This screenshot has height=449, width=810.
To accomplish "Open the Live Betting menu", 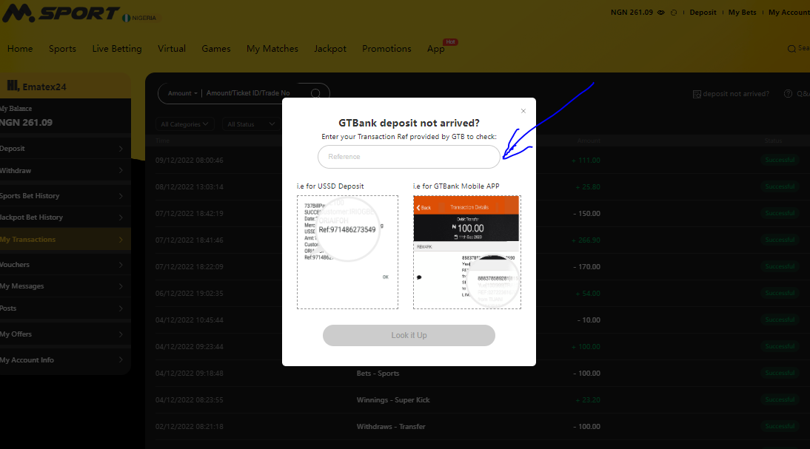I will [116, 49].
